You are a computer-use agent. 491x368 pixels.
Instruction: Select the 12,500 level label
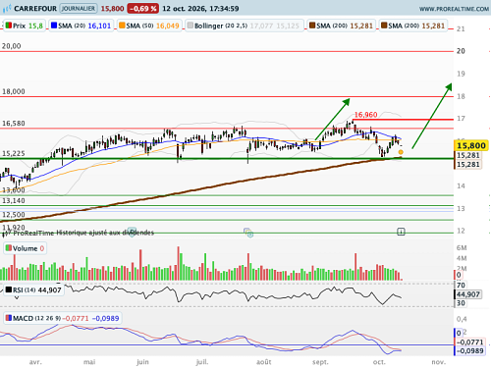point(14,215)
